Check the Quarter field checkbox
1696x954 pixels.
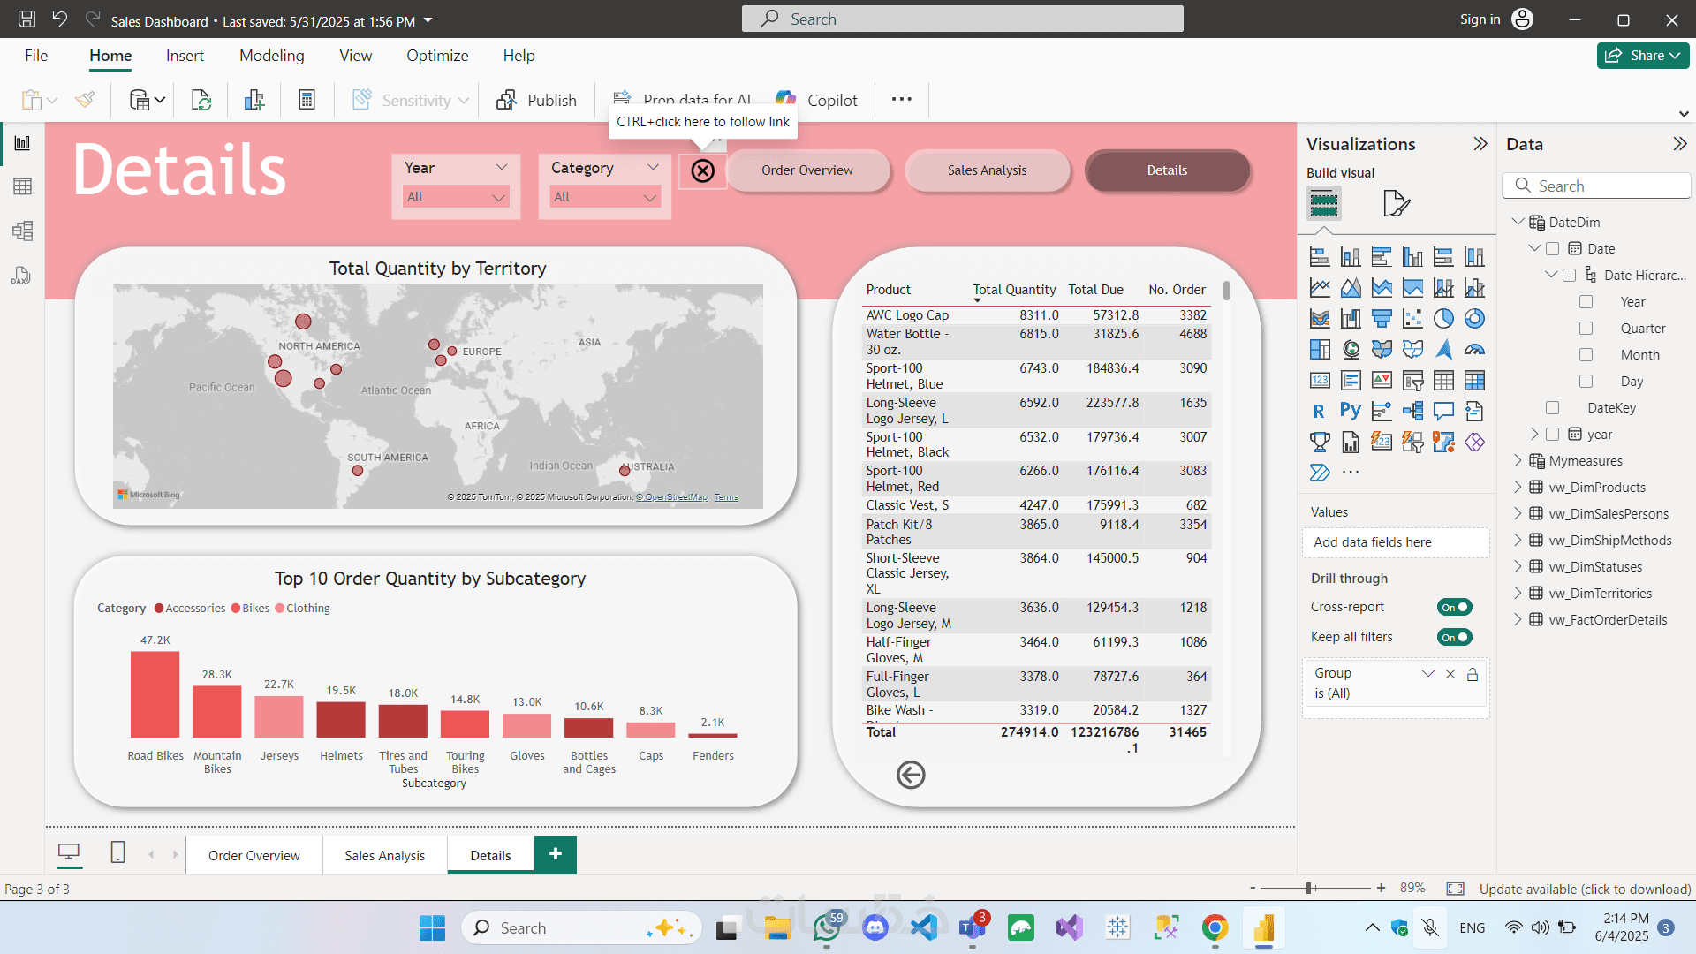click(x=1586, y=329)
